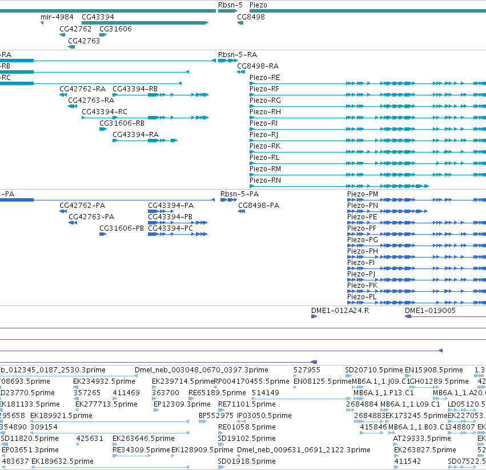Click the RE34309.5prime EST label

tap(141, 450)
